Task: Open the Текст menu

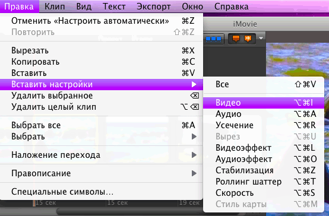Action: point(114,7)
